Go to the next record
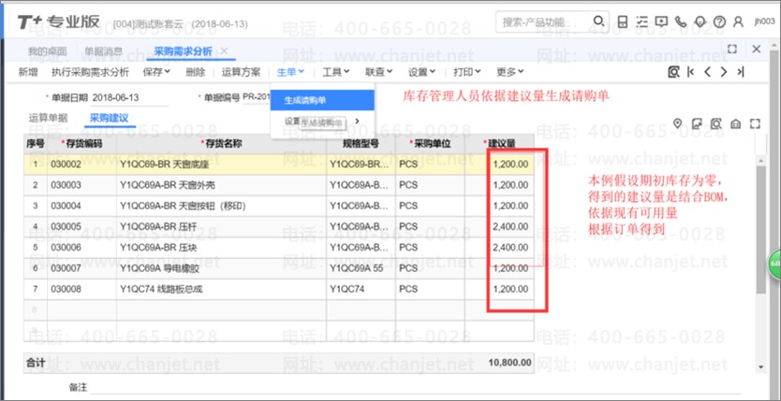This screenshot has height=401, width=781. [x=724, y=72]
